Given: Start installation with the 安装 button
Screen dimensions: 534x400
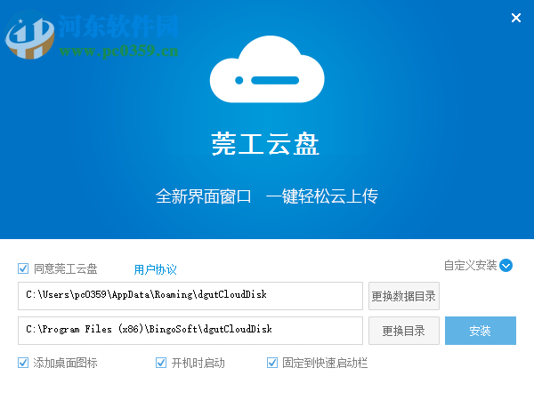Looking at the screenshot, I should (481, 331).
